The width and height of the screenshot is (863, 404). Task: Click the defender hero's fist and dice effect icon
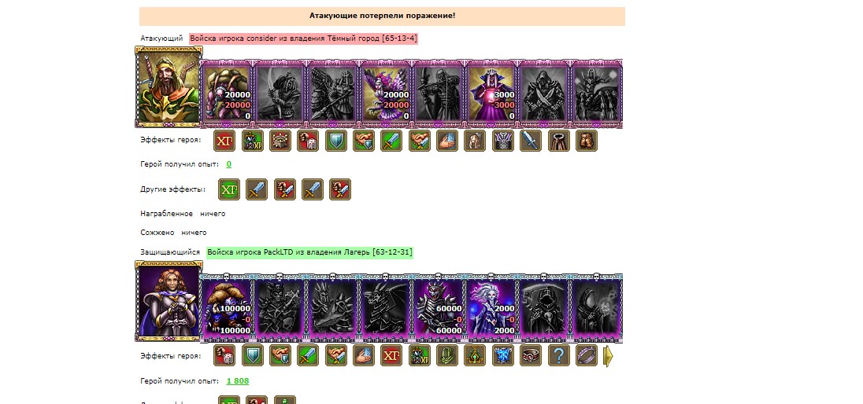224,355
